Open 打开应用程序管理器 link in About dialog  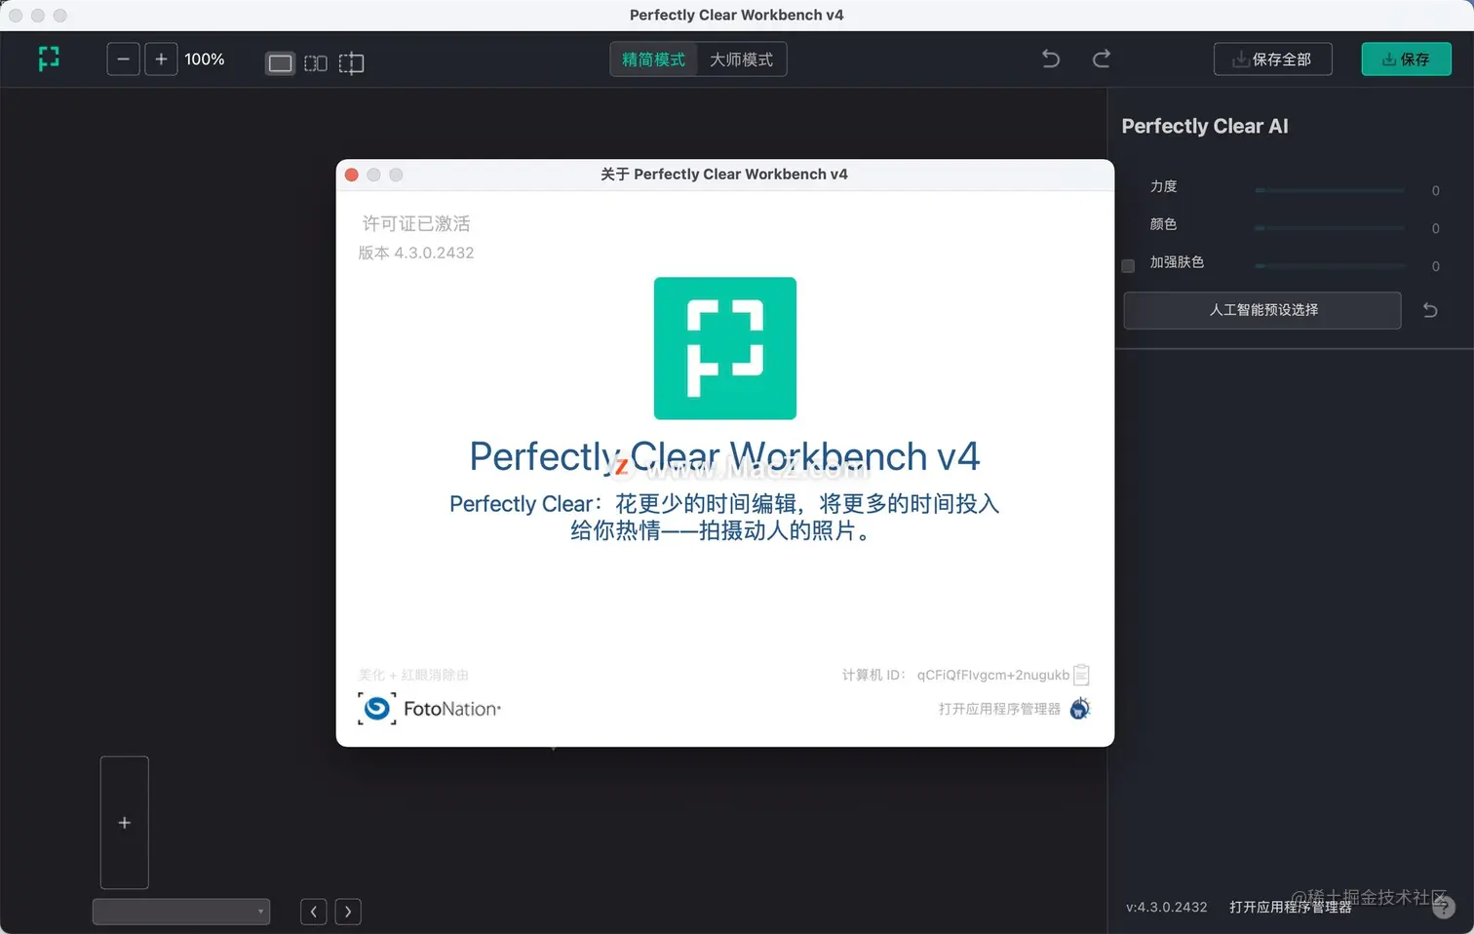coord(999,709)
